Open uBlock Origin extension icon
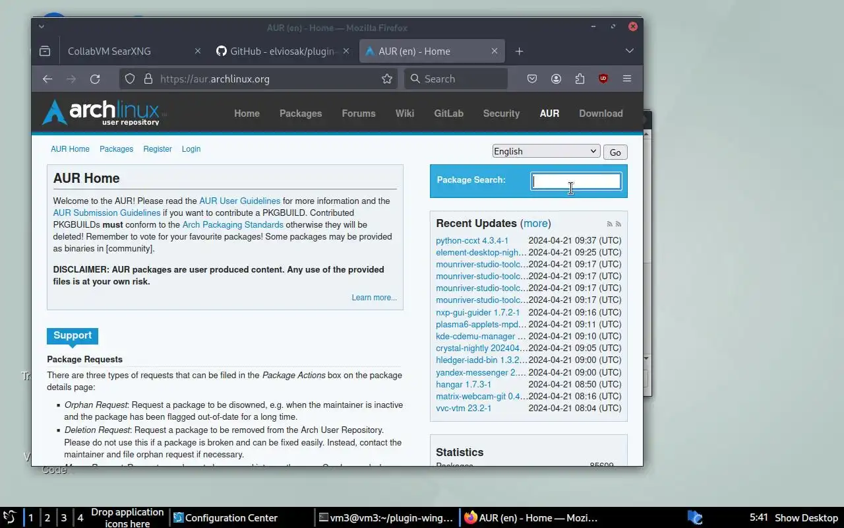The image size is (844, 528). pos(603,79)
